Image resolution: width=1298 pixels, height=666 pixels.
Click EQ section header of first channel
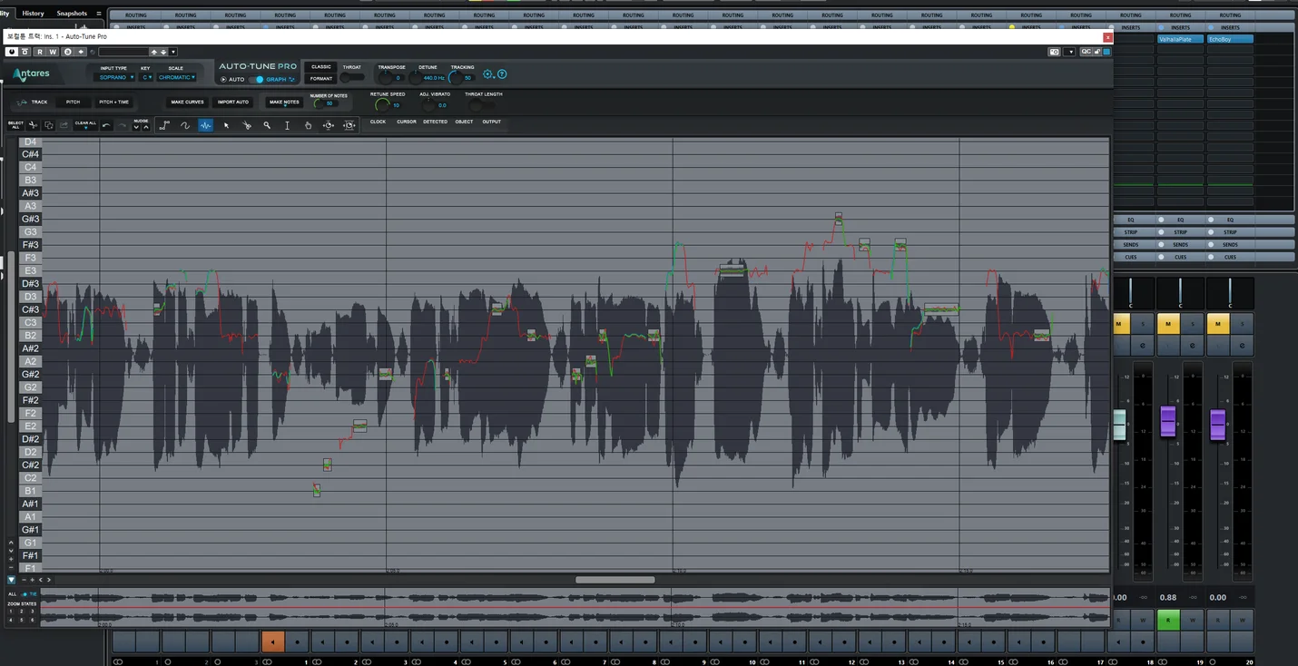click(x=1131, y=220)
